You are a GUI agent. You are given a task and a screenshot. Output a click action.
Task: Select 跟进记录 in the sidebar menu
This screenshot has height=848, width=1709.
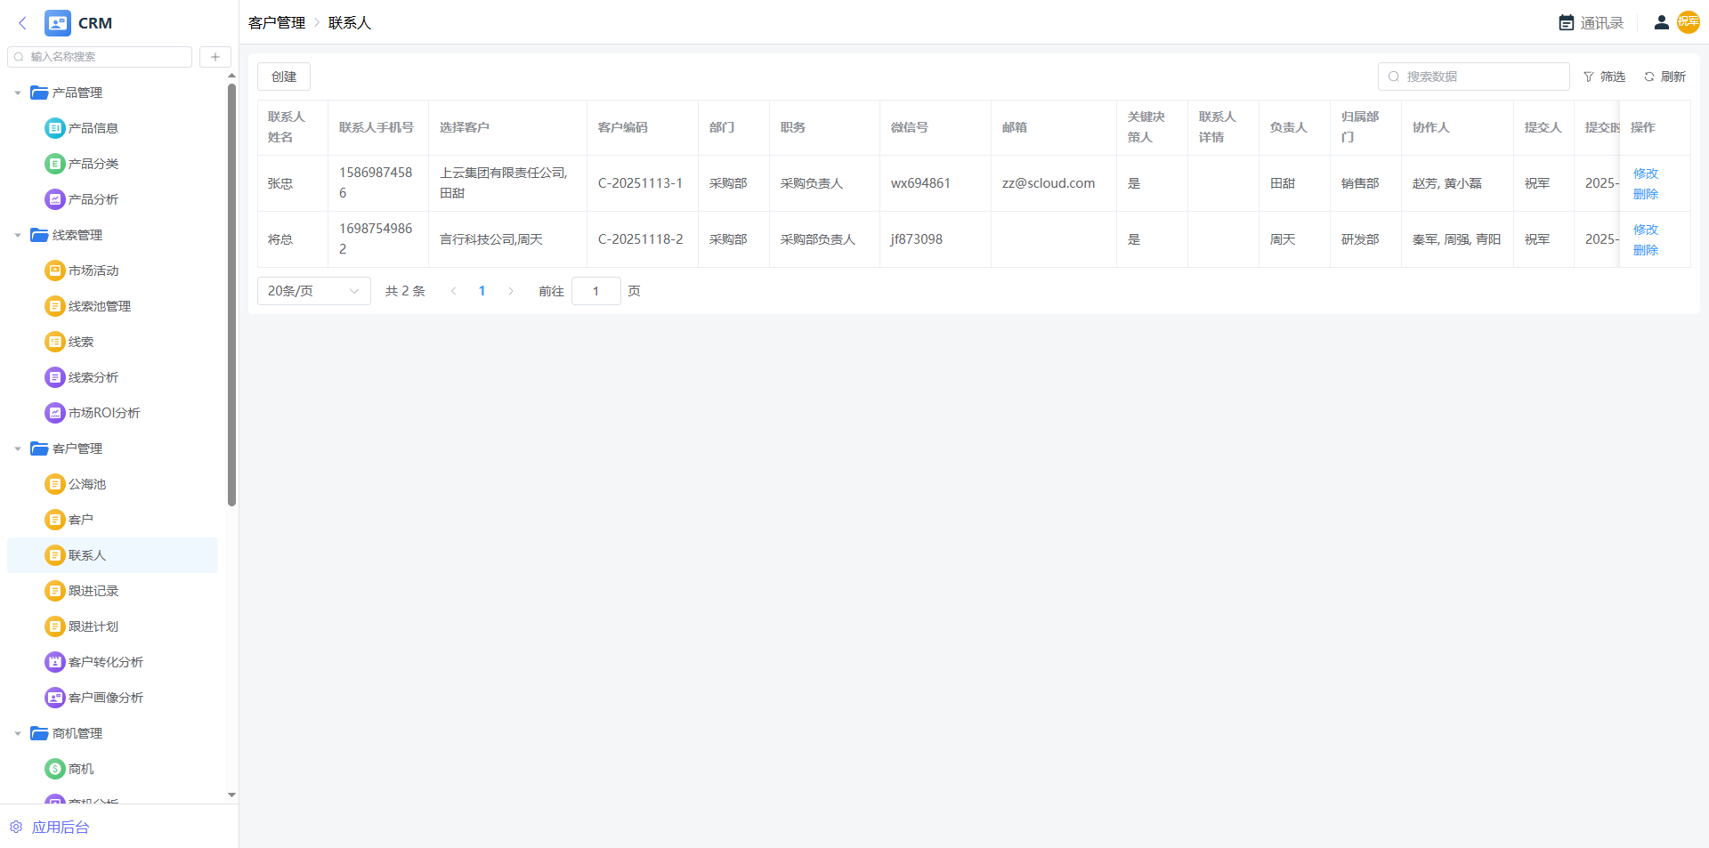[93, 591]
